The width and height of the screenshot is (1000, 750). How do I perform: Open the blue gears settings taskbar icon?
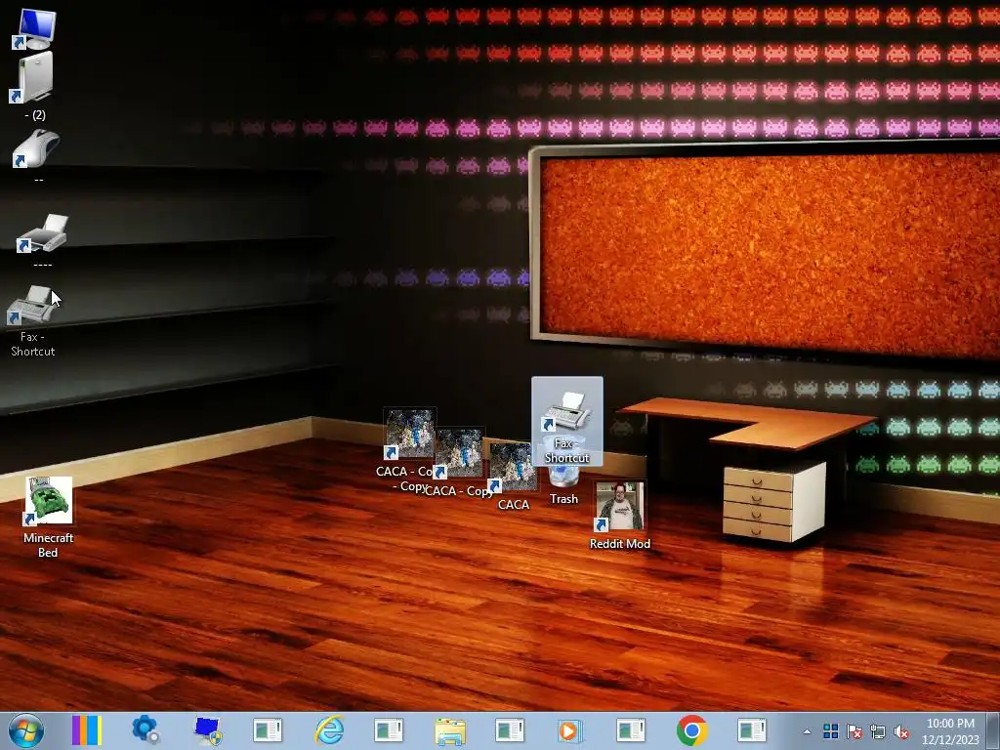pyautogui.click(x=146, y=730)
